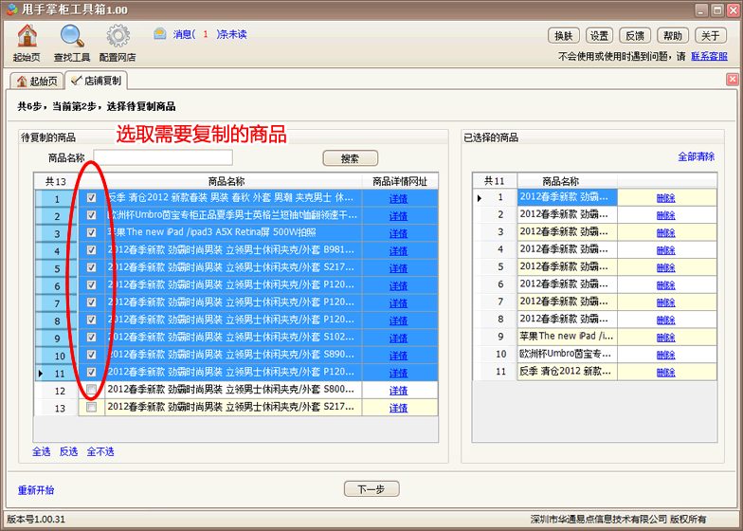Screen dimensions: 743x531
Task: Click the 消息(1)条未读 message link
Action: (209, 34)
